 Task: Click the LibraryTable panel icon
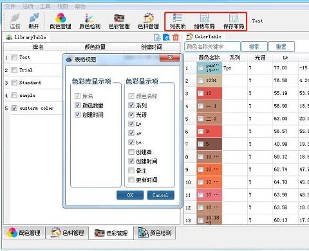(x=9, y=37)
